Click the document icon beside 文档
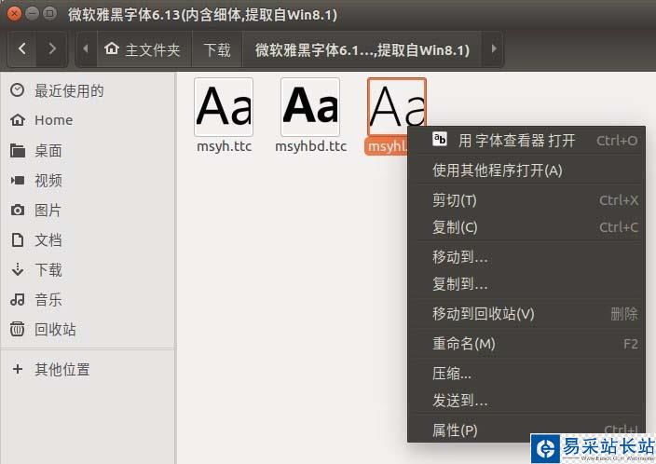Image resolution: width=656 pixels, height=464 pixels. click(x=17, y=240)
